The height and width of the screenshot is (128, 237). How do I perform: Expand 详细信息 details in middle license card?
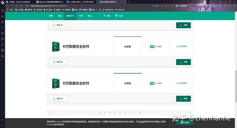181,46
